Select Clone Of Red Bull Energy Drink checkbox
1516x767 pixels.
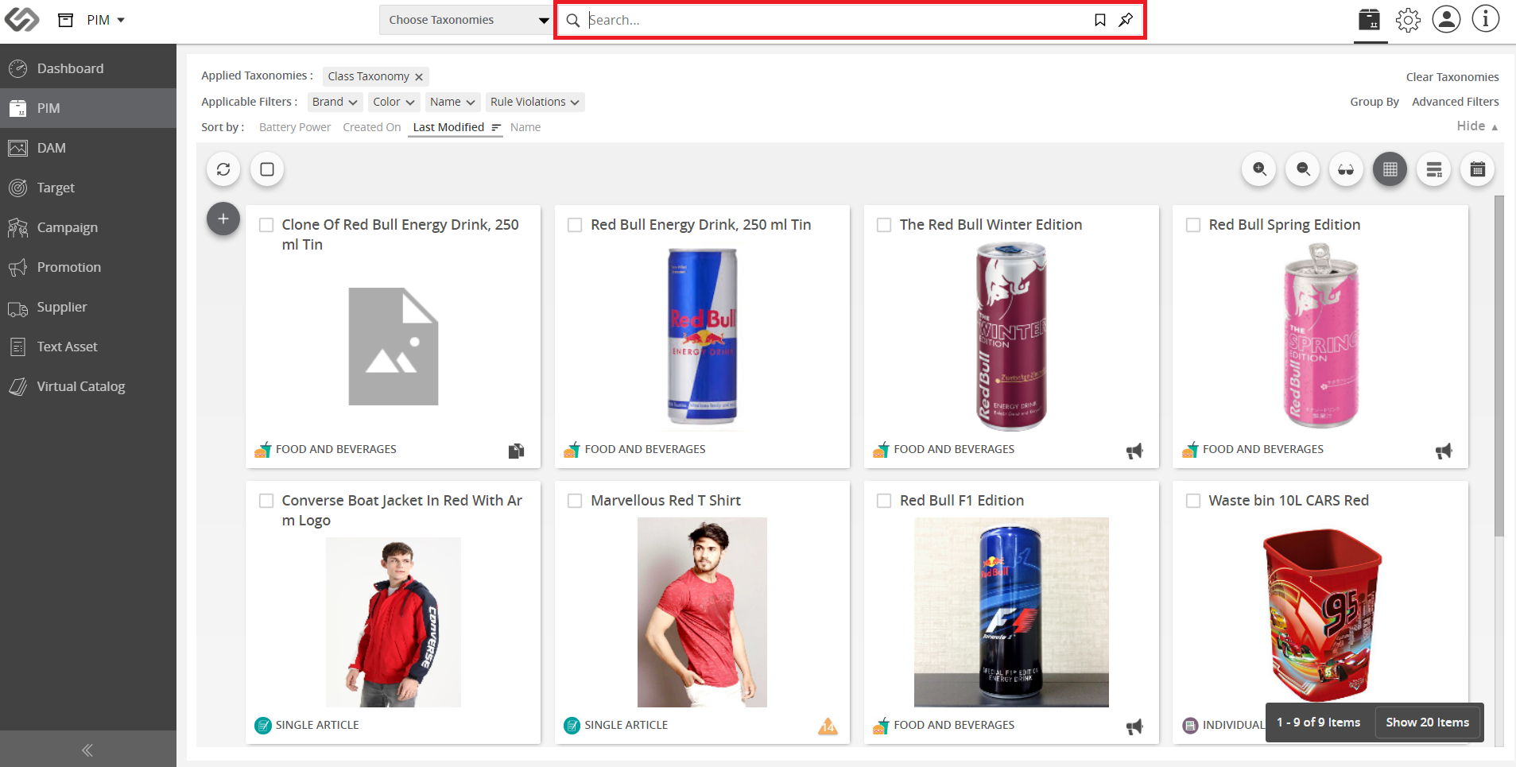pyautogui.click(x=266, y=225)
